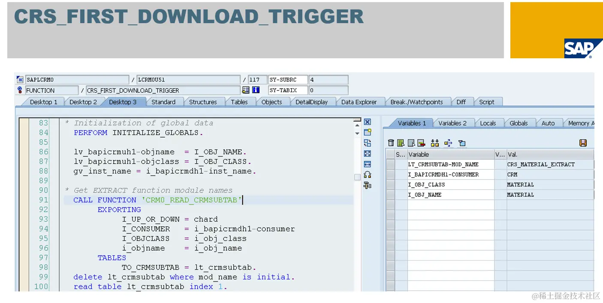Click the close tool icon beside code editor
Viewport: 603px width, 303px height.
click(367, 122)
